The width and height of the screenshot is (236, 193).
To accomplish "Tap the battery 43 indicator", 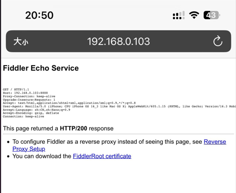I will click(x=212, y=15).
